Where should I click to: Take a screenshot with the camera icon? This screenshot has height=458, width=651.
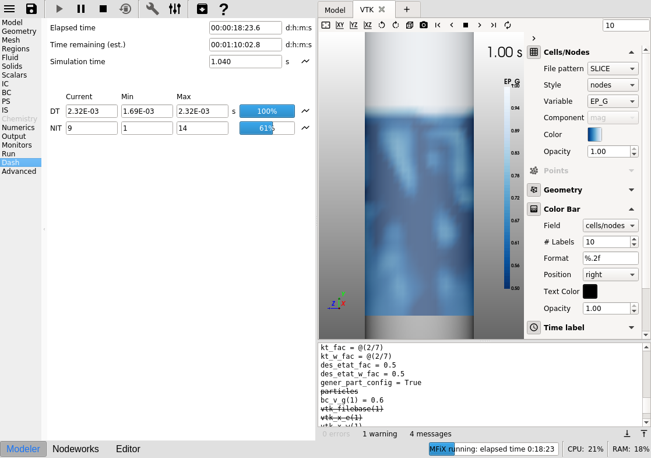coord(424,25)
